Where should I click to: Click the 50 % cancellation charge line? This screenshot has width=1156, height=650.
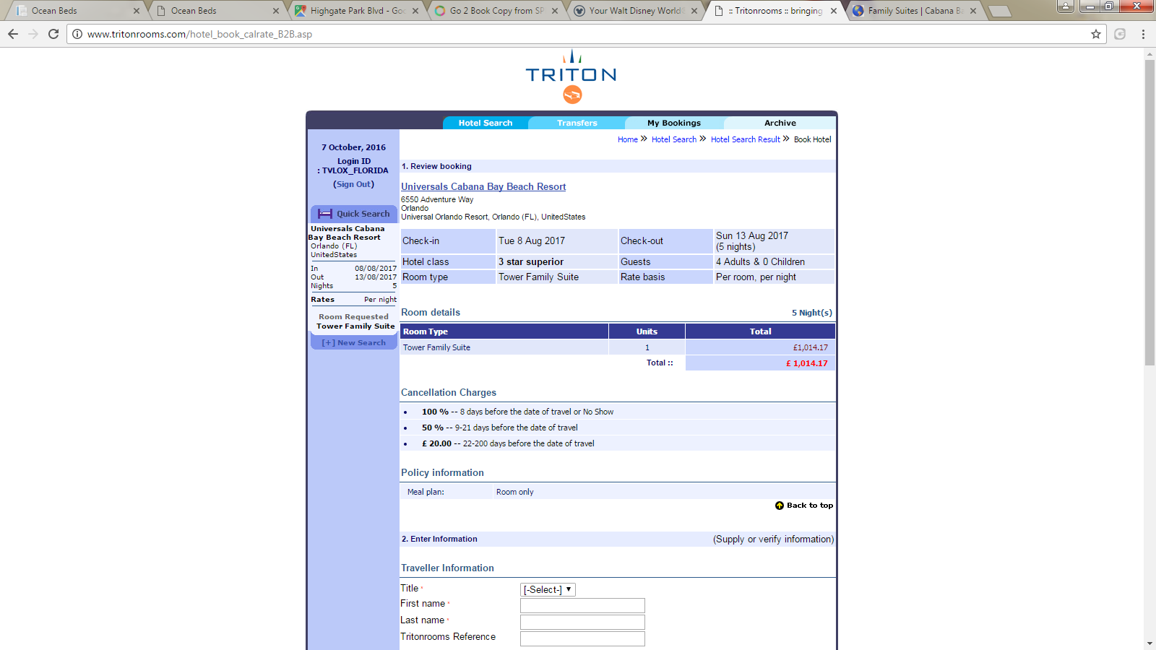[x=500, y=428]
